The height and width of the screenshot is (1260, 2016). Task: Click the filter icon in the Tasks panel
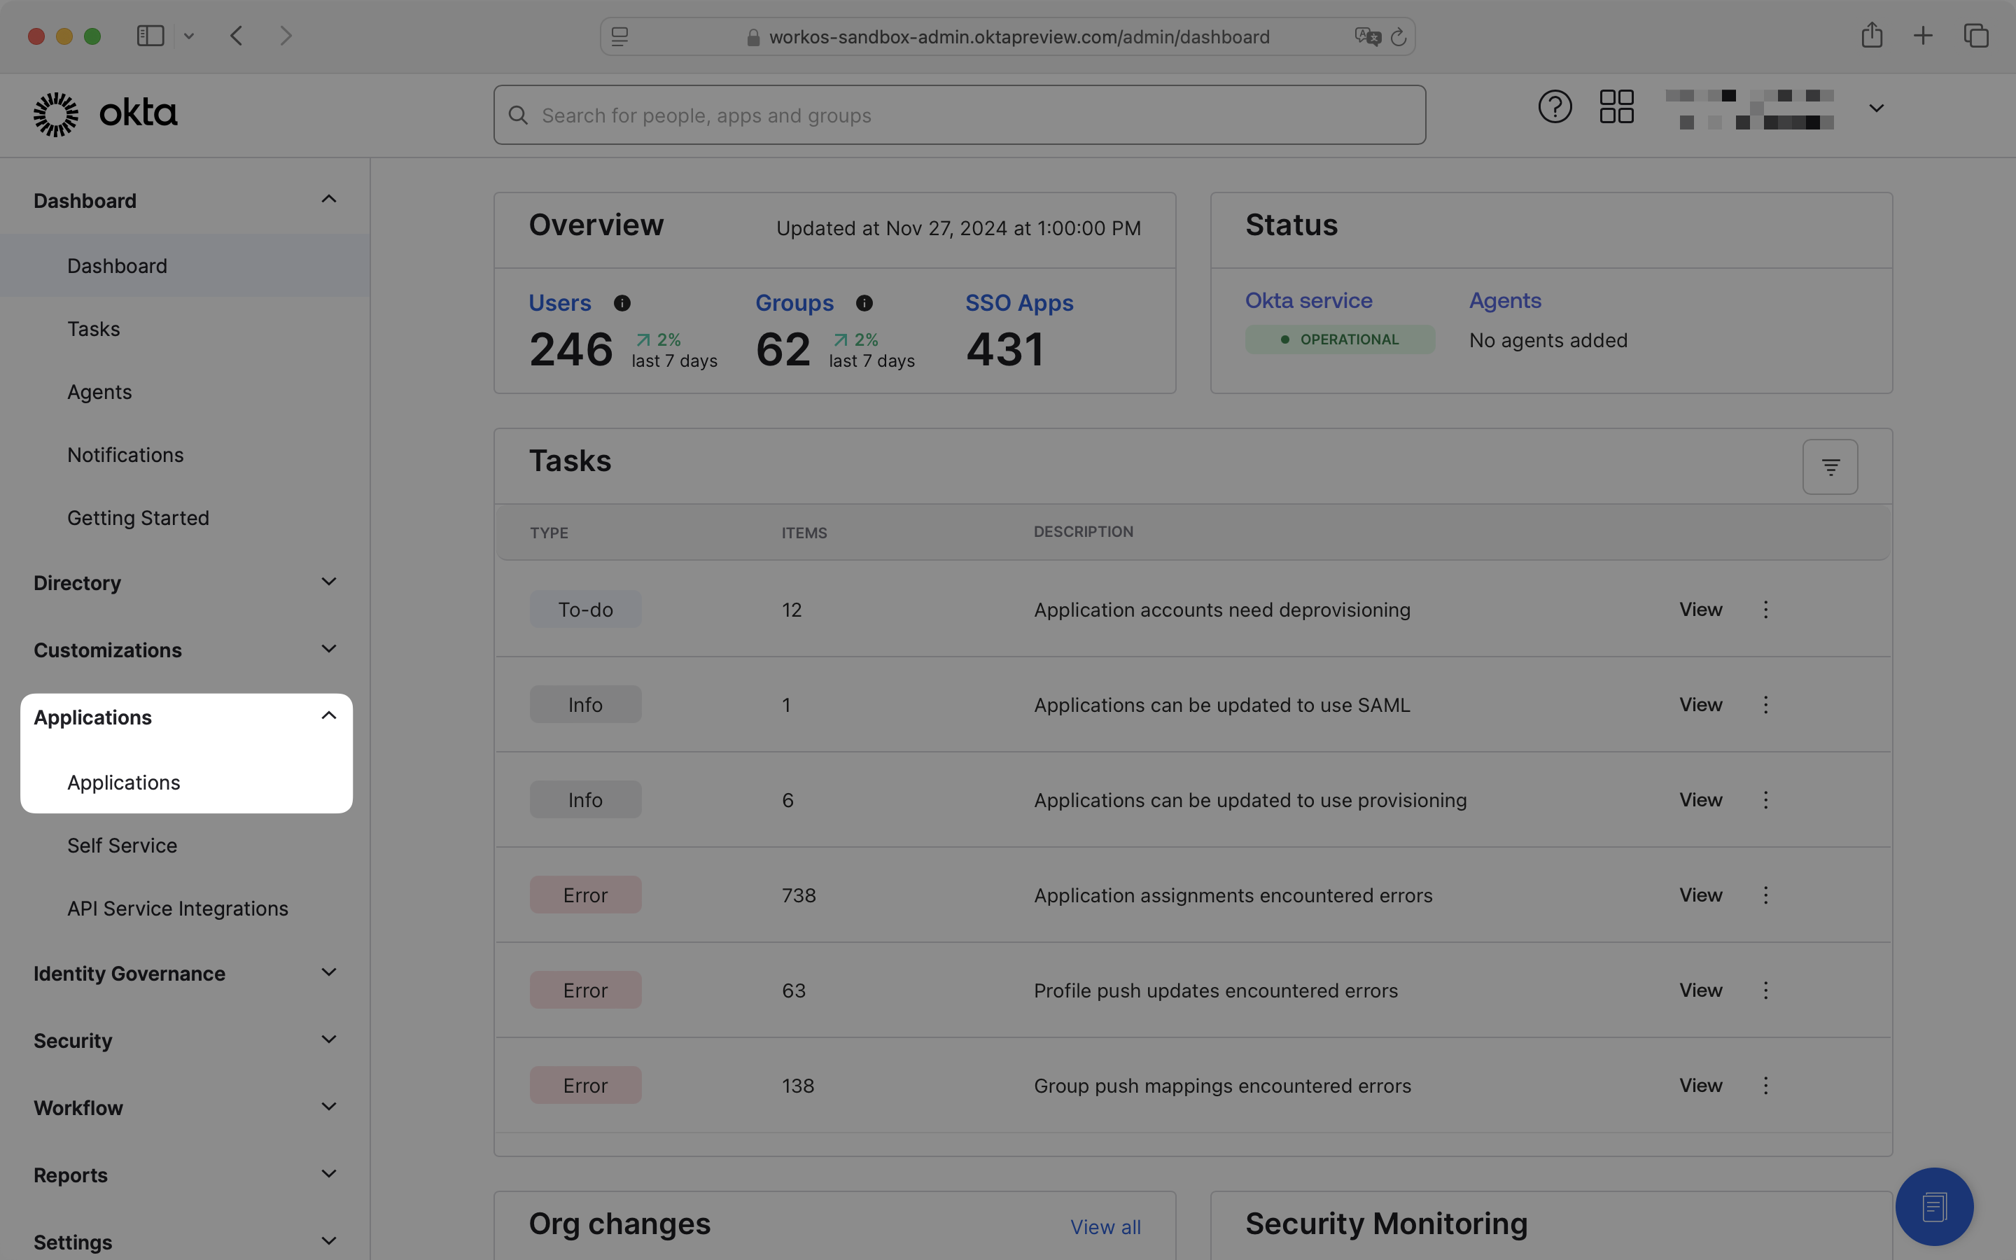pyautogui.click(x=1829, y=467)
